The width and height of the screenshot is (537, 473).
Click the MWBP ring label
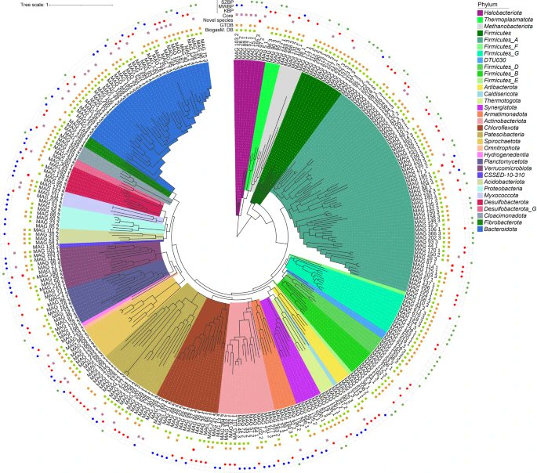226,6
